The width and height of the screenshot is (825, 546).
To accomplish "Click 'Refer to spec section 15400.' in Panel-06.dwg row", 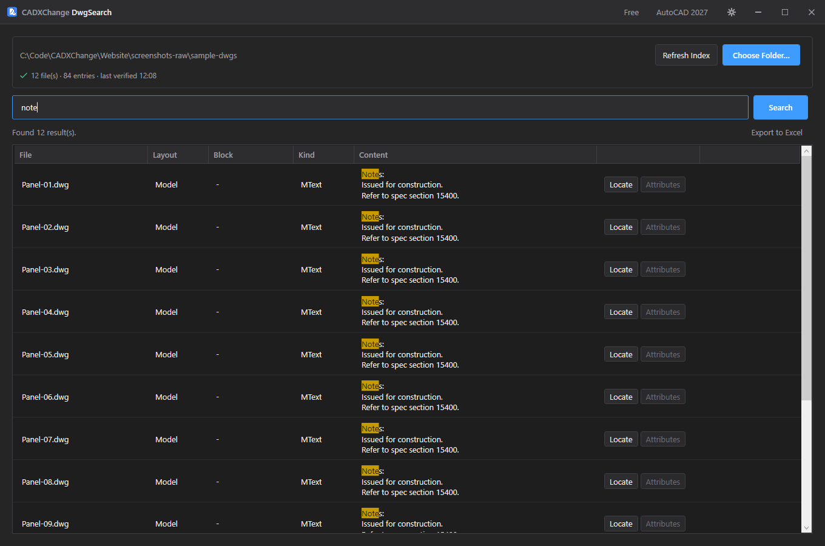I will (x=410, y=408).
